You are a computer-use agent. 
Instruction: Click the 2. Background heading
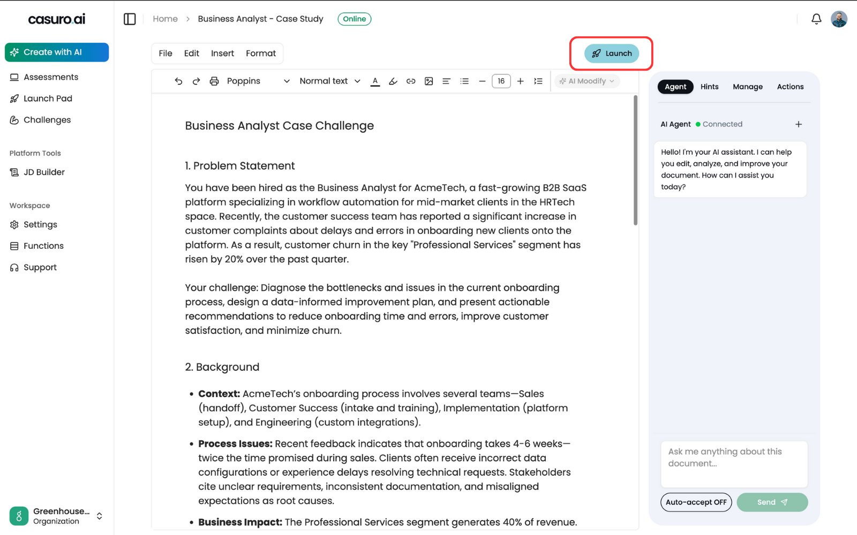(222, 367)
